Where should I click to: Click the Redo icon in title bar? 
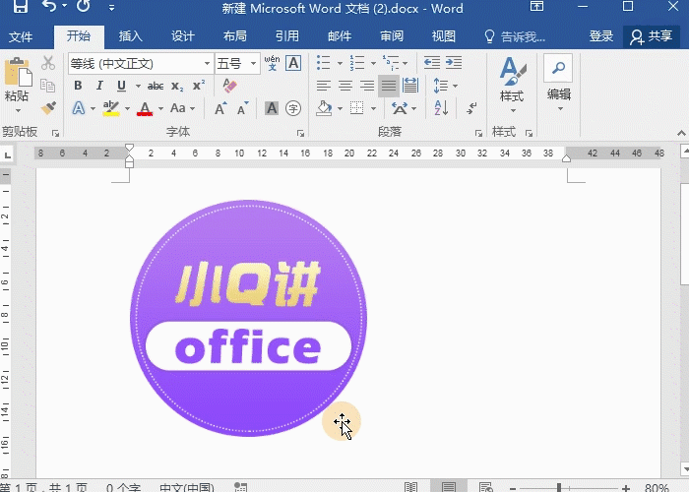[x=83, y=6]
